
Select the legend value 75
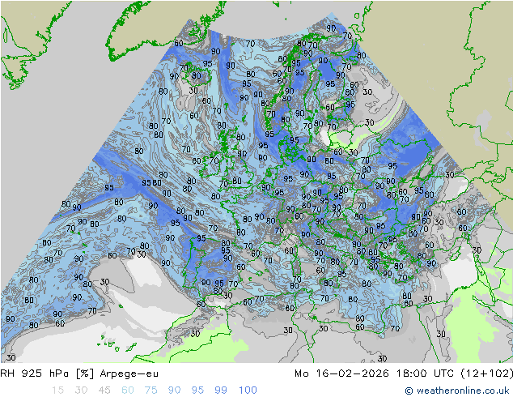(151, 391)
